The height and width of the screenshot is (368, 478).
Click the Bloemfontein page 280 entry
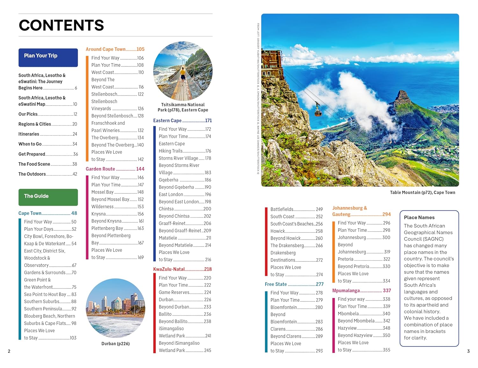click(296, 307)
